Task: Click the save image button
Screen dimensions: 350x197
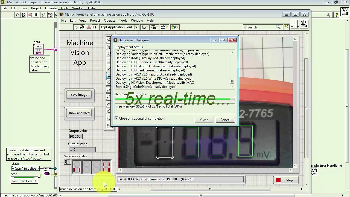Action: pos(79,95)
